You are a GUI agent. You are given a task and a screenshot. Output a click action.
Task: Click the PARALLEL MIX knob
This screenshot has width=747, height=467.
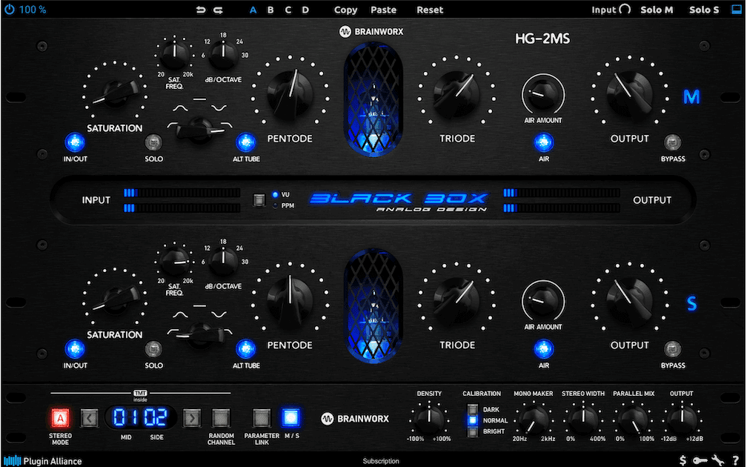click(x=633, y=420)
